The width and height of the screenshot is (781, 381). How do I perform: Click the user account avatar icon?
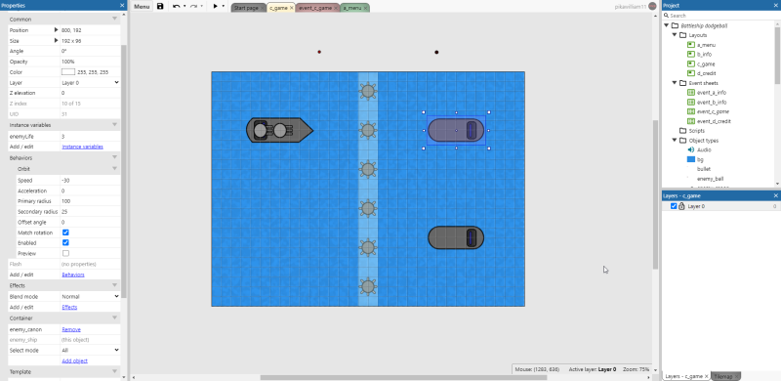(x=652, y=7)
